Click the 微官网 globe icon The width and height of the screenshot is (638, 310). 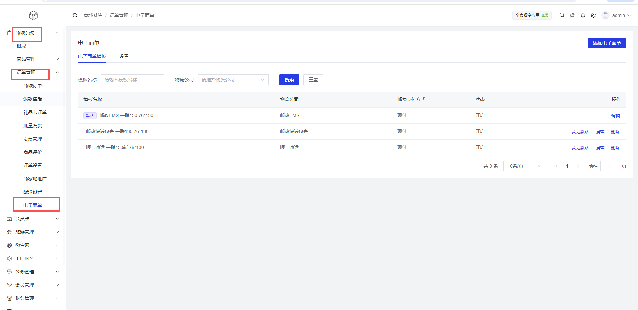point(9,245)
